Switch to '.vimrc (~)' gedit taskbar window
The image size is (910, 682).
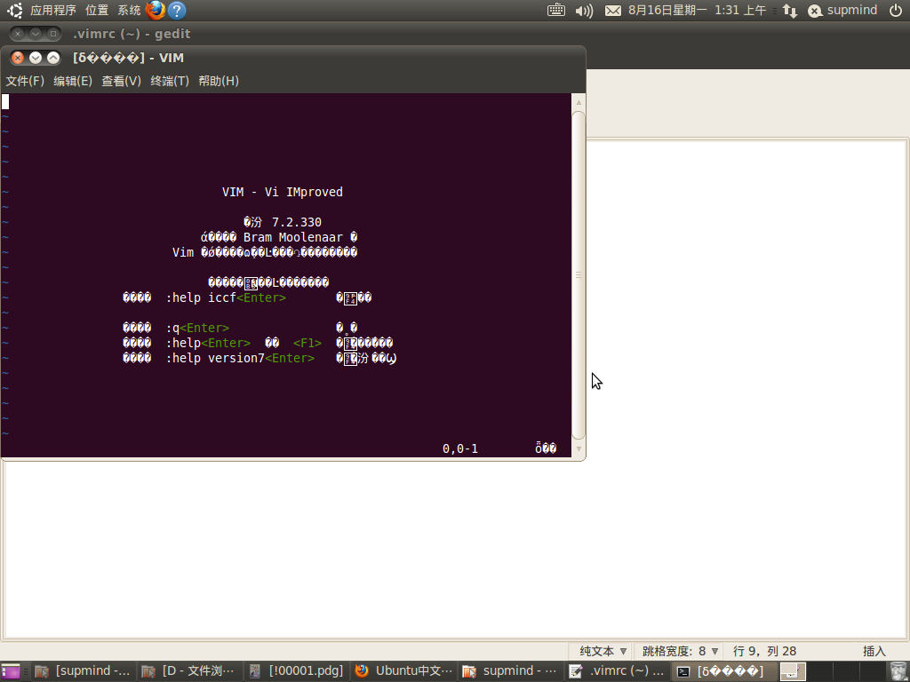[618, 671]
